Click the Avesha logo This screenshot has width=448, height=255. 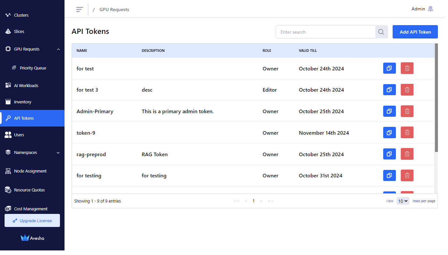tap(32, 238)
